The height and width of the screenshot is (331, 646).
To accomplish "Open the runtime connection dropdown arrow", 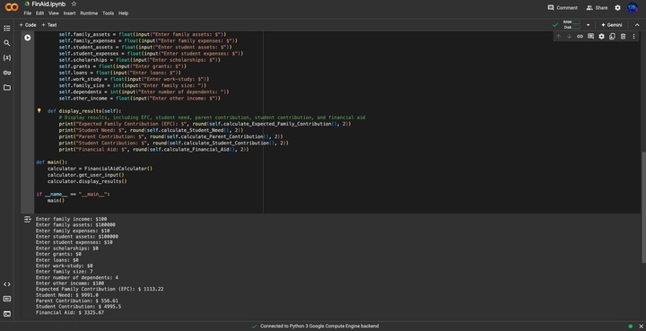I will click(x=588, y=25).
